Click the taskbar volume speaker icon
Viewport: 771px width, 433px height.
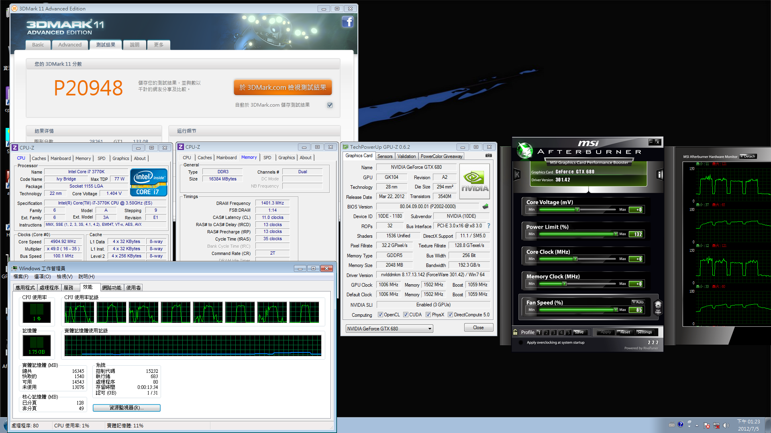coord(726,425)
